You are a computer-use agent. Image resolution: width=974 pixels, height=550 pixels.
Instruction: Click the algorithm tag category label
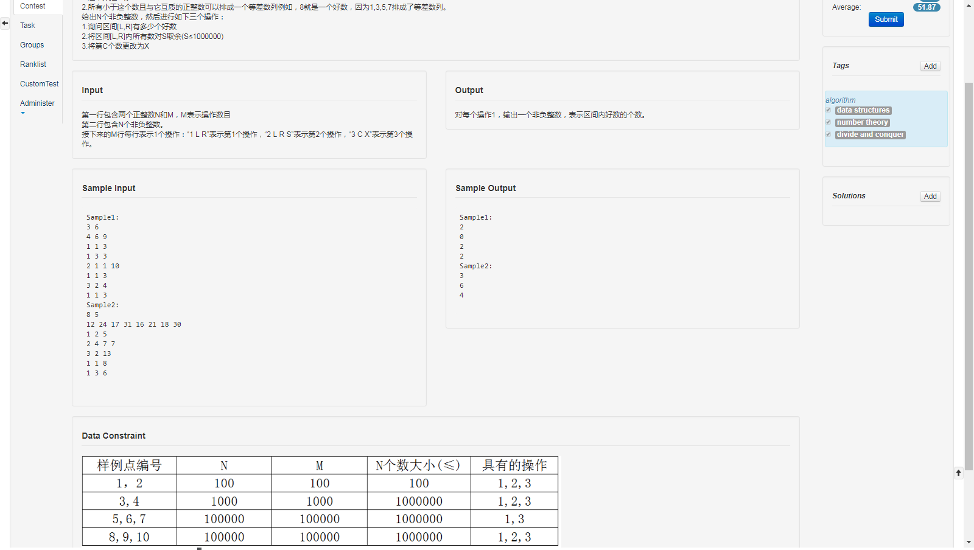(x=840, y=100)
